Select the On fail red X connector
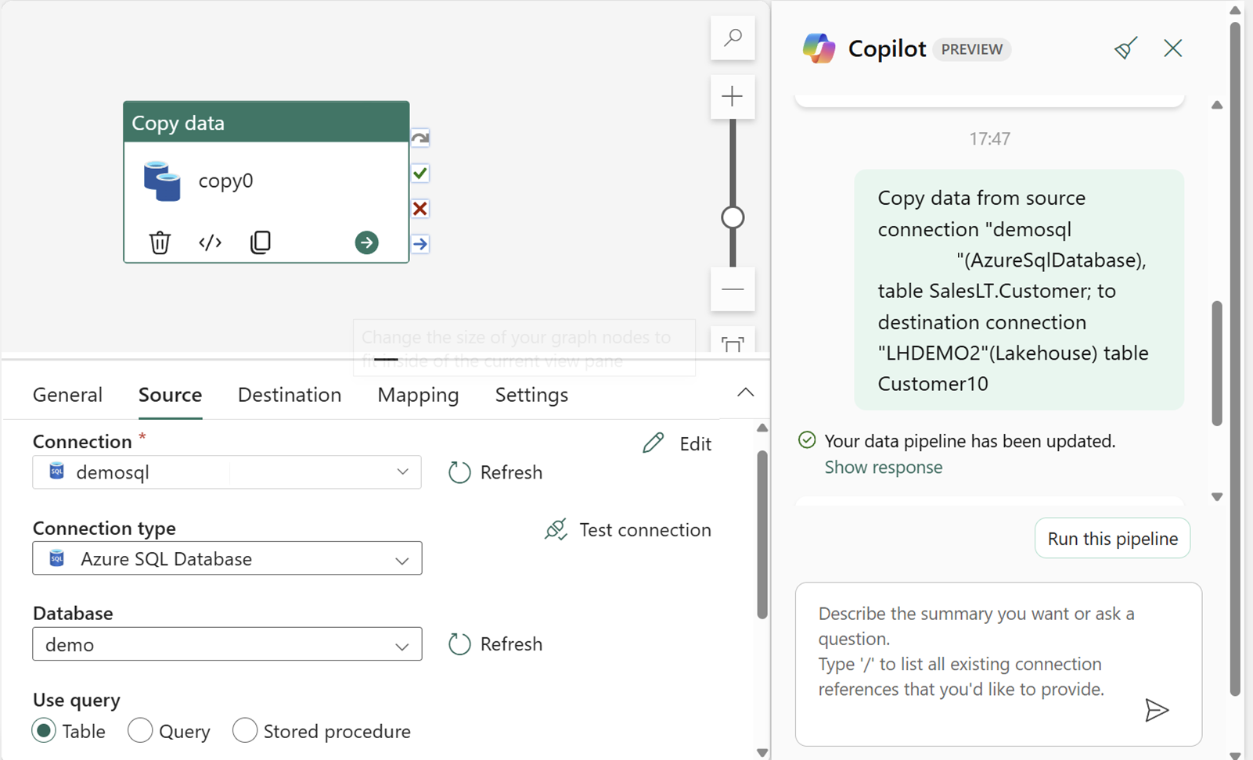The width and height of the screenshot is (1253, 760). point(420,209)
